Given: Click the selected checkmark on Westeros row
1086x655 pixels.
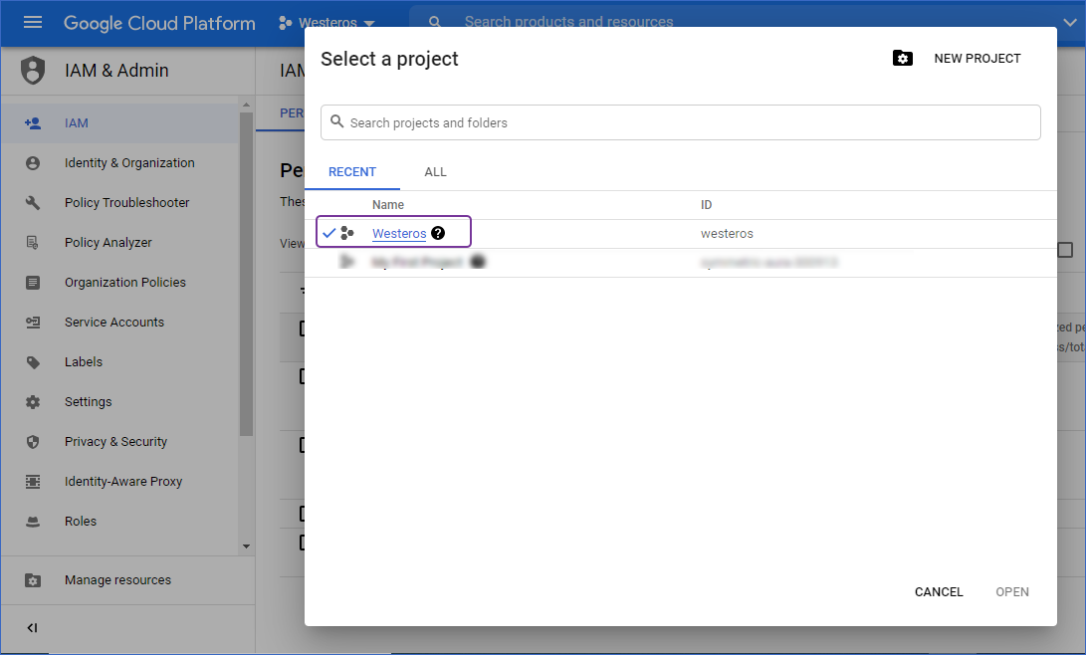Looking at the screenshot, I should point(329,233).
